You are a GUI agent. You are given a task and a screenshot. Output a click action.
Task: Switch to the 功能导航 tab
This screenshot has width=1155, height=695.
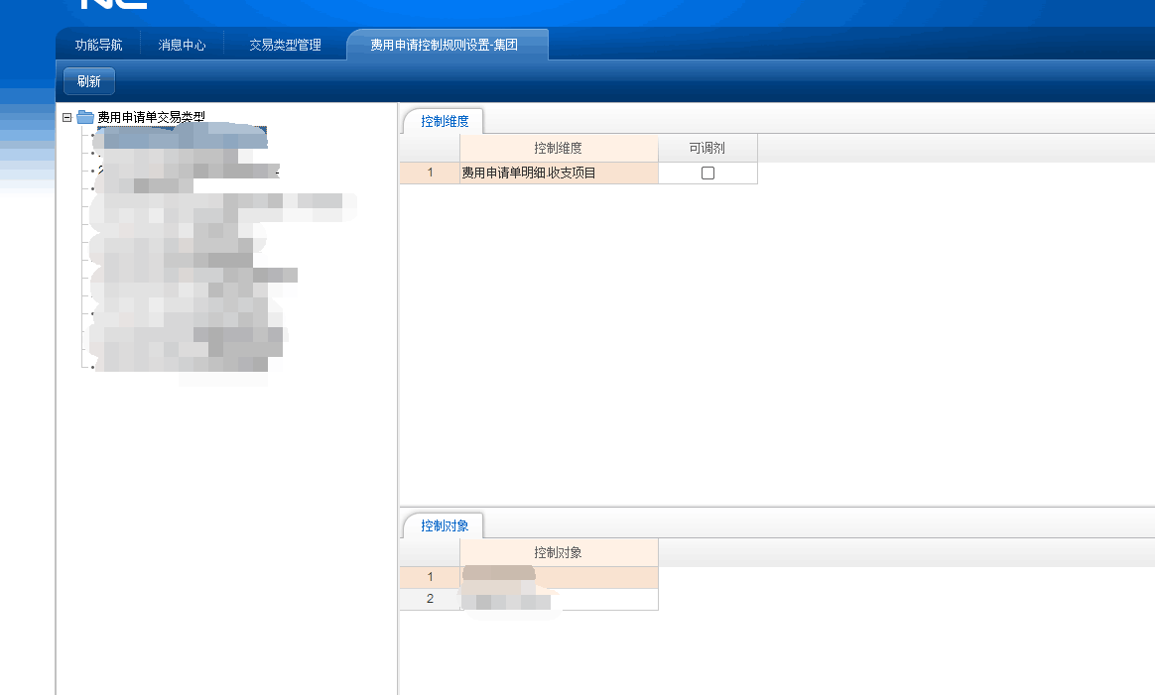(96, 44)
